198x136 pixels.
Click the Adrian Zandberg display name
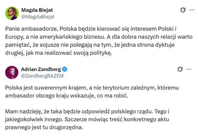pos(41,69)
